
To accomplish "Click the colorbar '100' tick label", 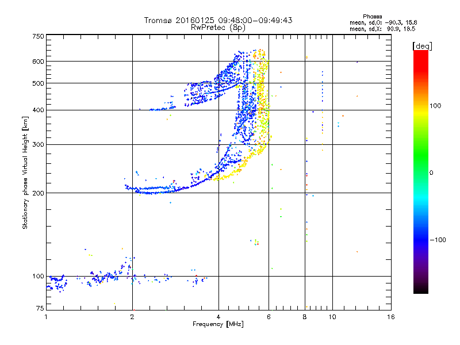I will point(435,106).
